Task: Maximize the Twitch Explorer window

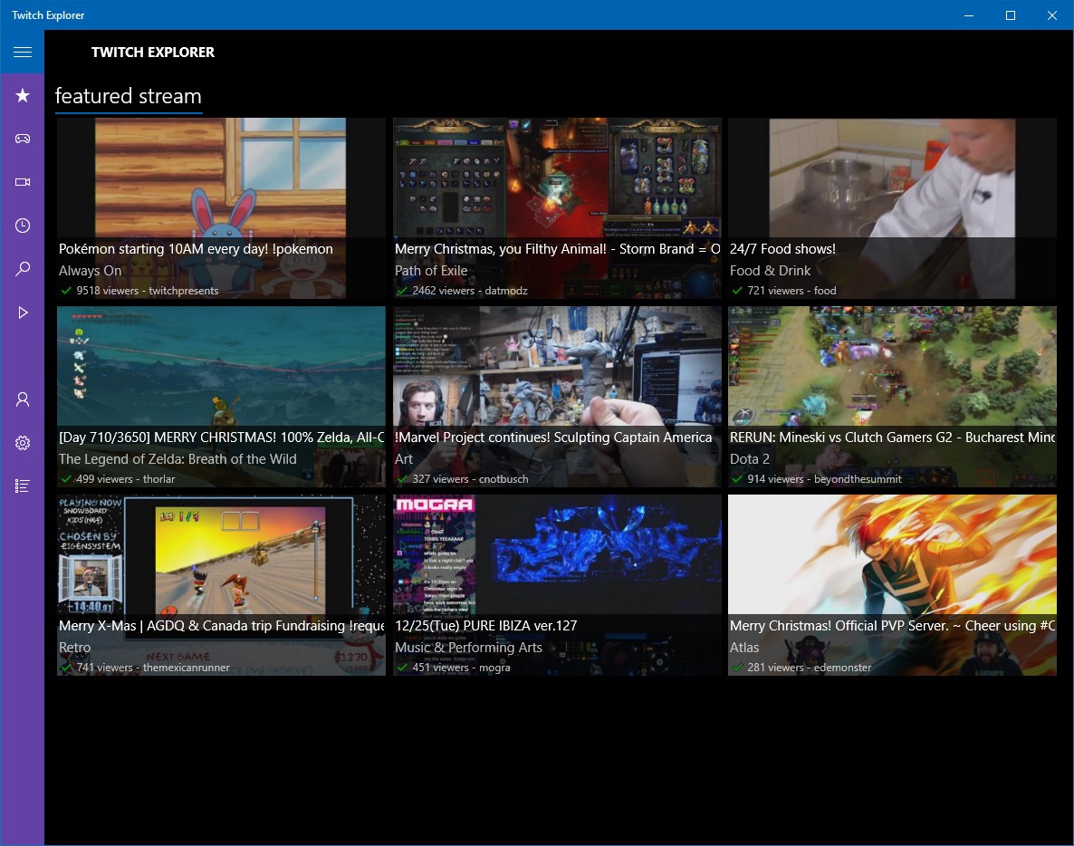Action: point(1011,15)
